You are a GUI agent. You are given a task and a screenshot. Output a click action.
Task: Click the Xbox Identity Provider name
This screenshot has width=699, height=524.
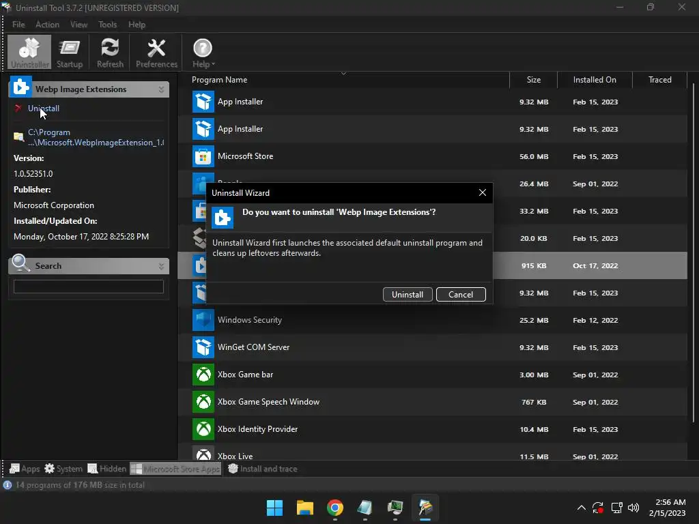tap(257, 430)
